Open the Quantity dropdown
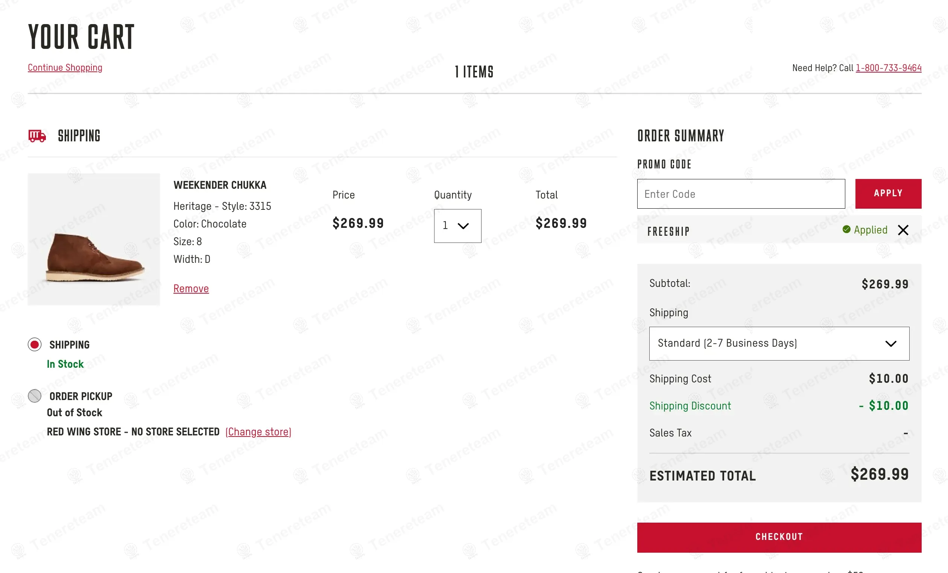948x573 pixels. tap(457, 226)
